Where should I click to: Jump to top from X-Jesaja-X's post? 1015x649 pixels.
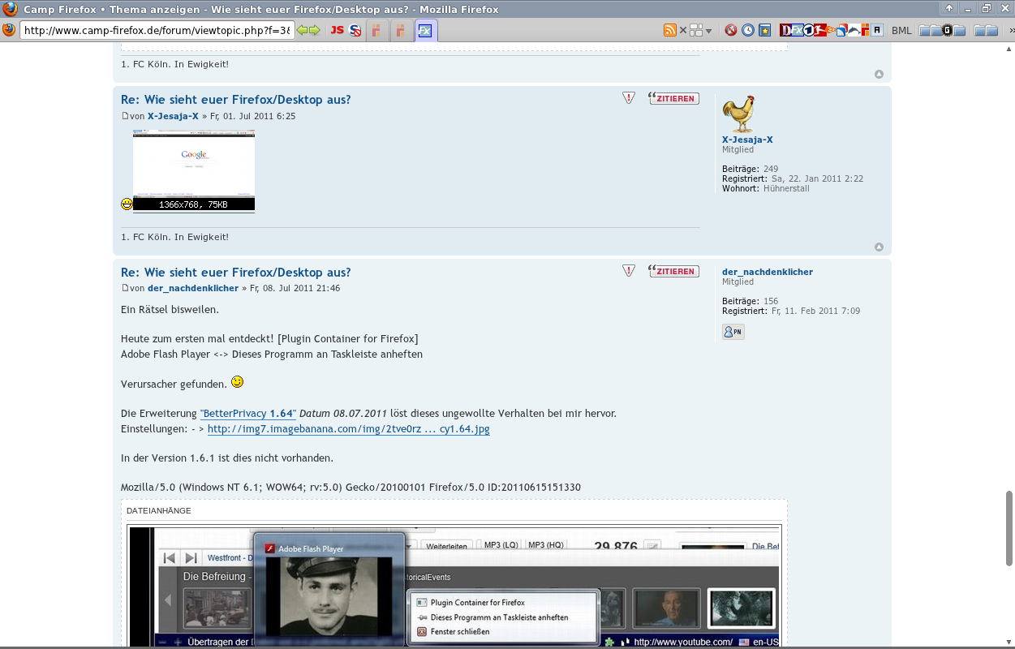coord(879,247)
